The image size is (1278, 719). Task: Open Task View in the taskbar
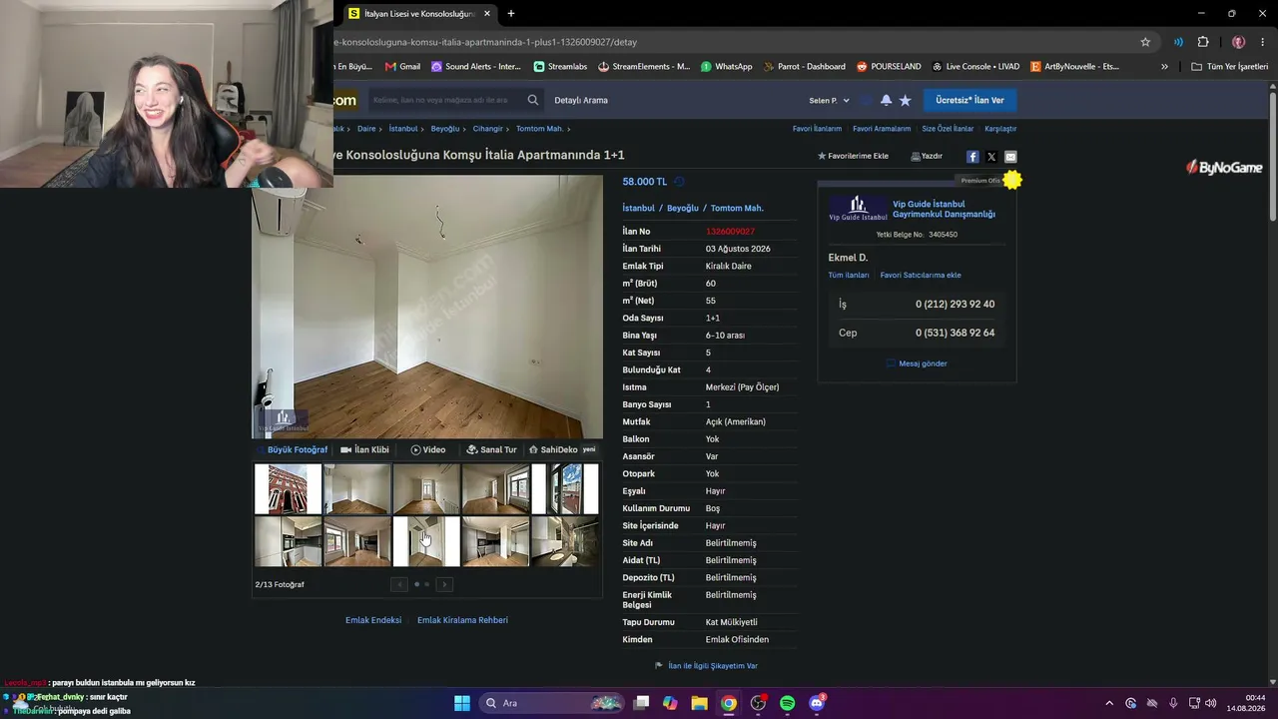click(x=641, y=703)
